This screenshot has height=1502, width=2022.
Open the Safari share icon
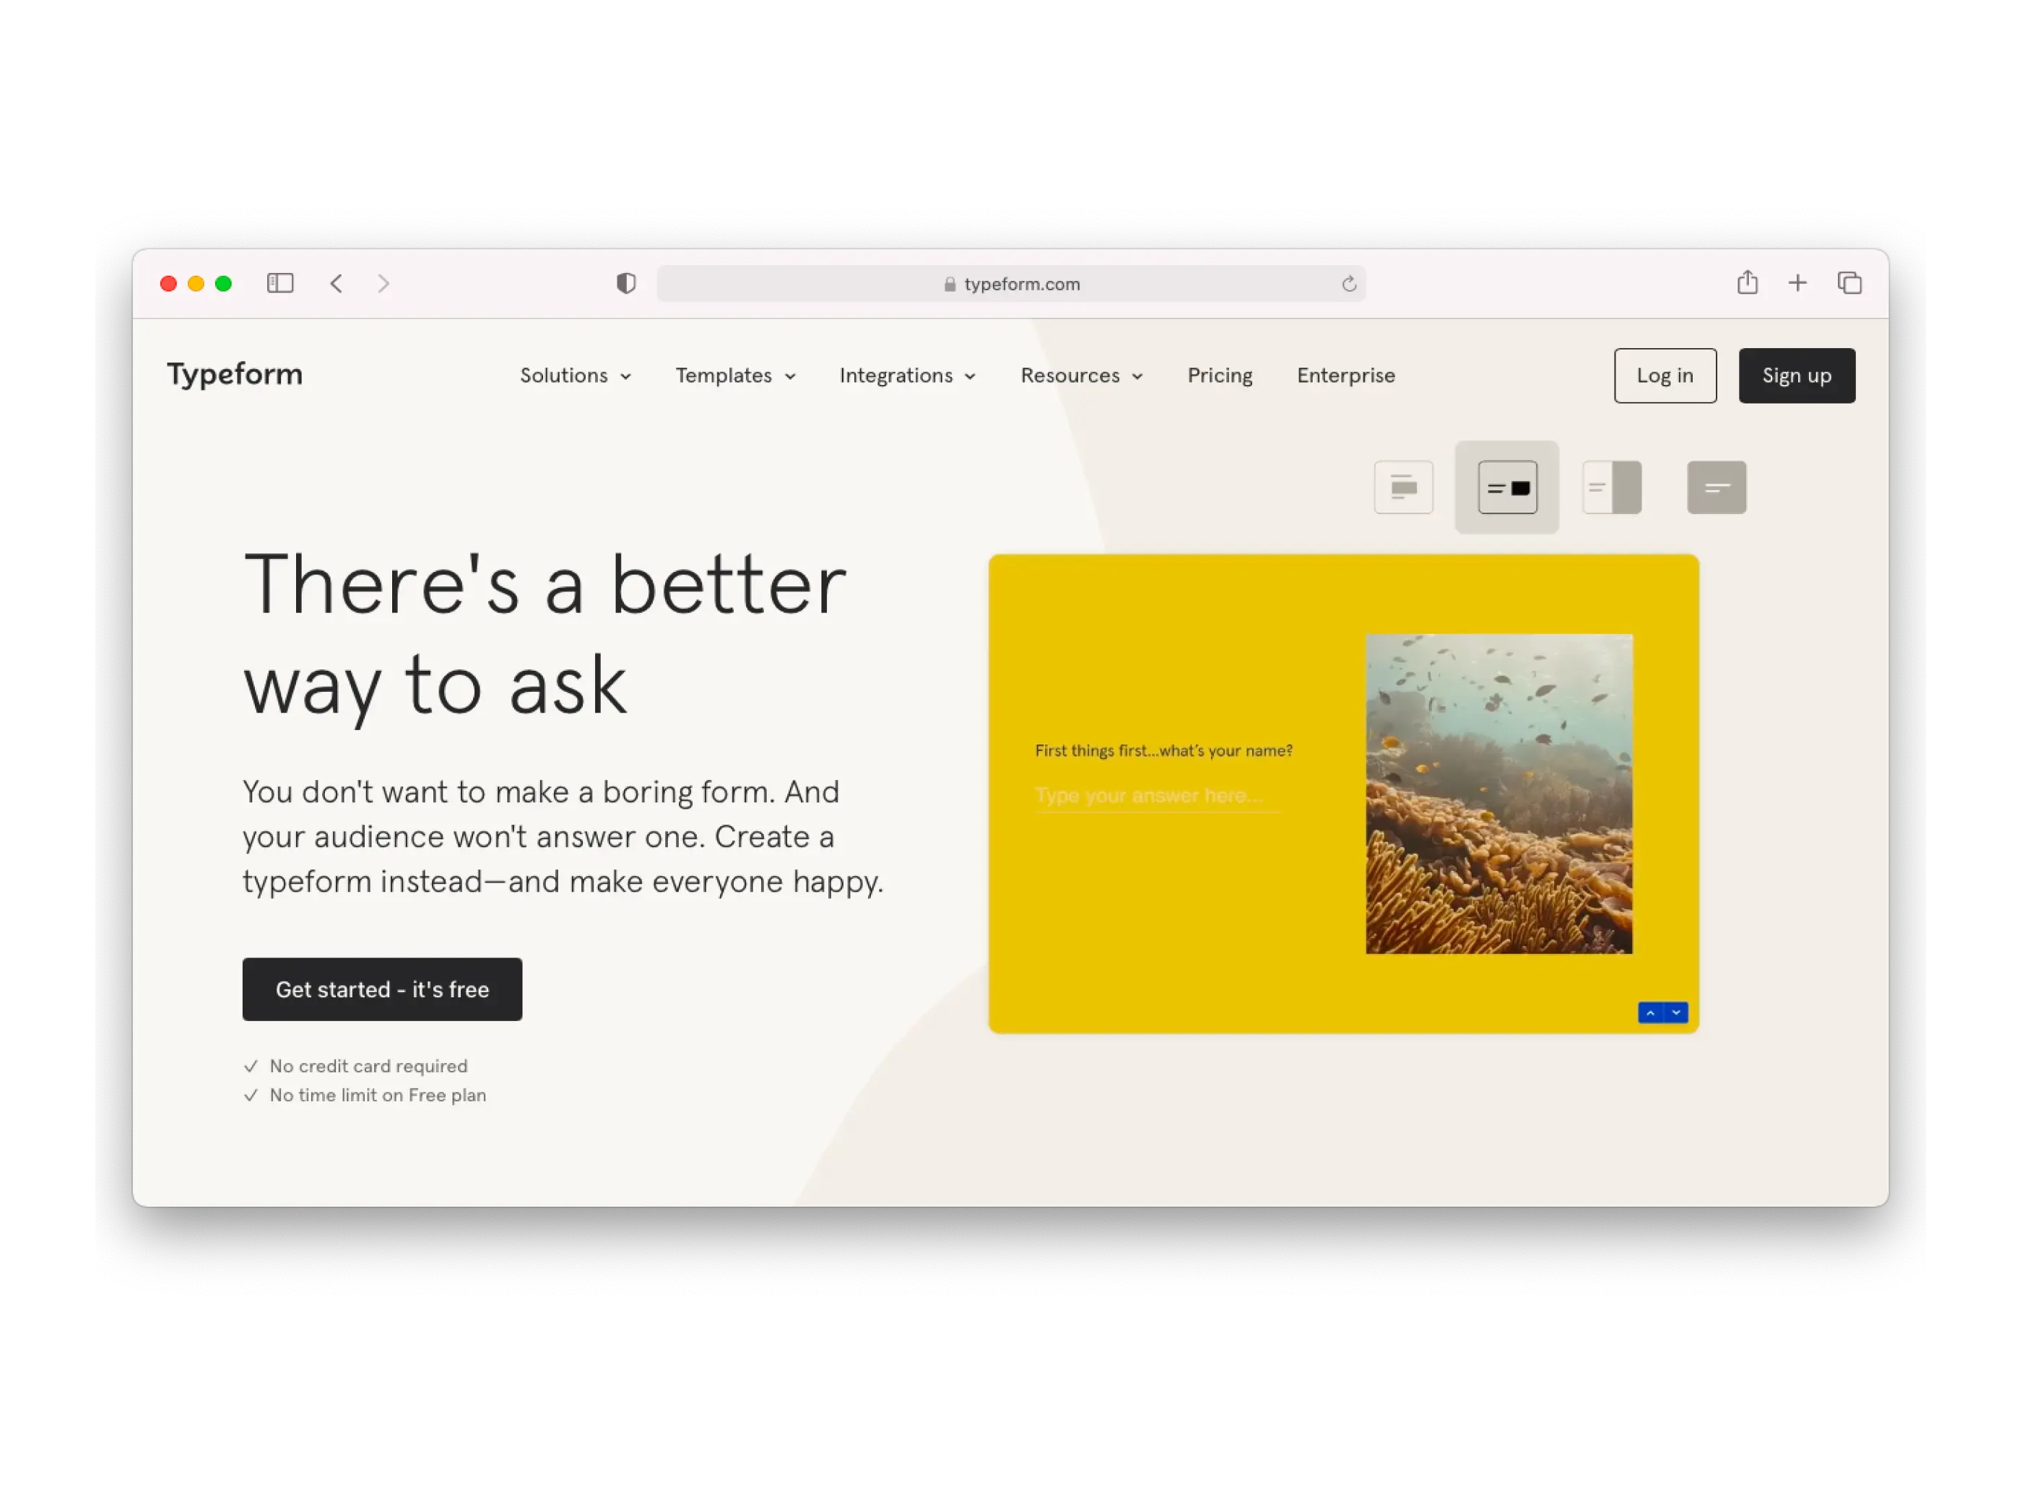point(1747,283)
